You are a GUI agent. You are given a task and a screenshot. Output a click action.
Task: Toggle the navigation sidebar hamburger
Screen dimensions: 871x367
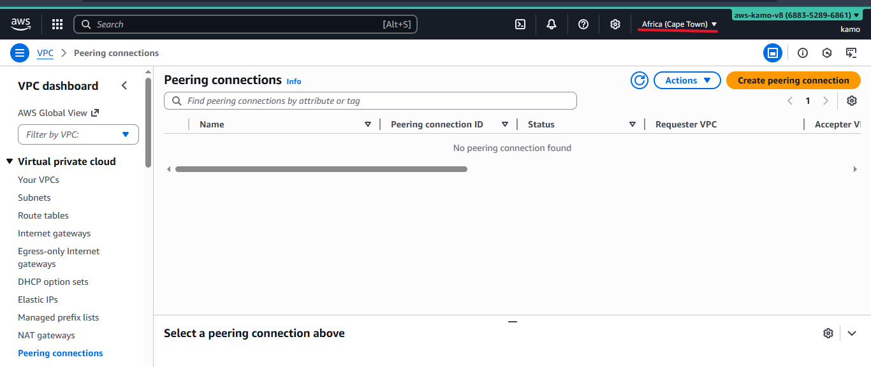(20, 52)
